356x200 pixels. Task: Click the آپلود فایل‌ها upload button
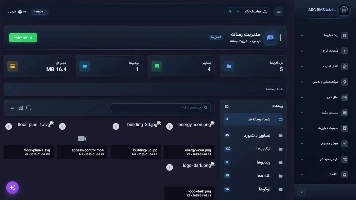23,38
